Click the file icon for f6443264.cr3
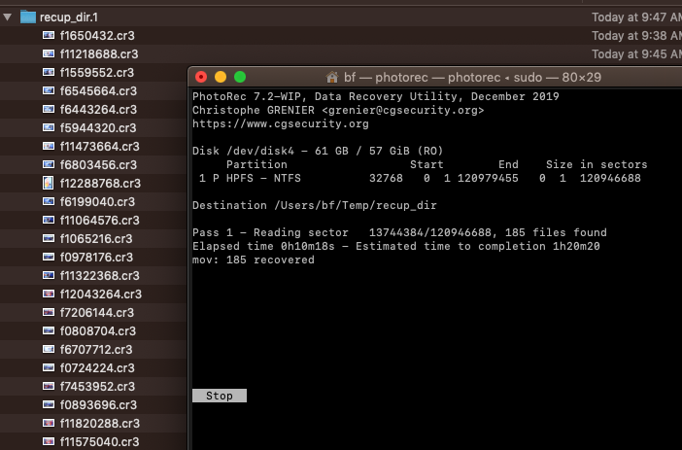 click(x=49, y=109)
